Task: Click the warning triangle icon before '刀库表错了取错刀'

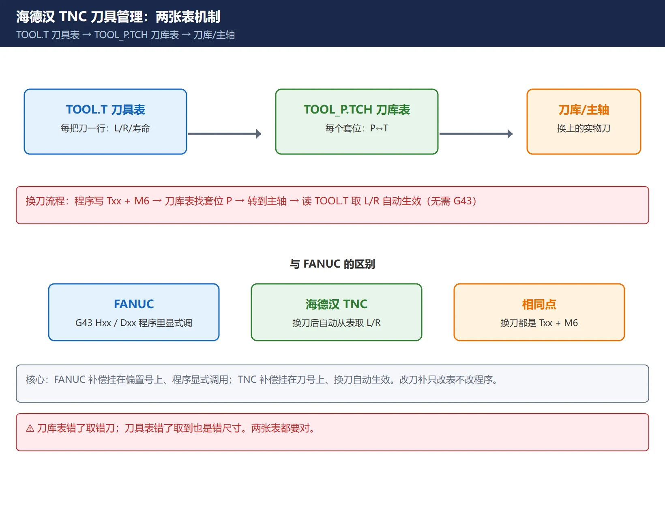Action: 30,429
